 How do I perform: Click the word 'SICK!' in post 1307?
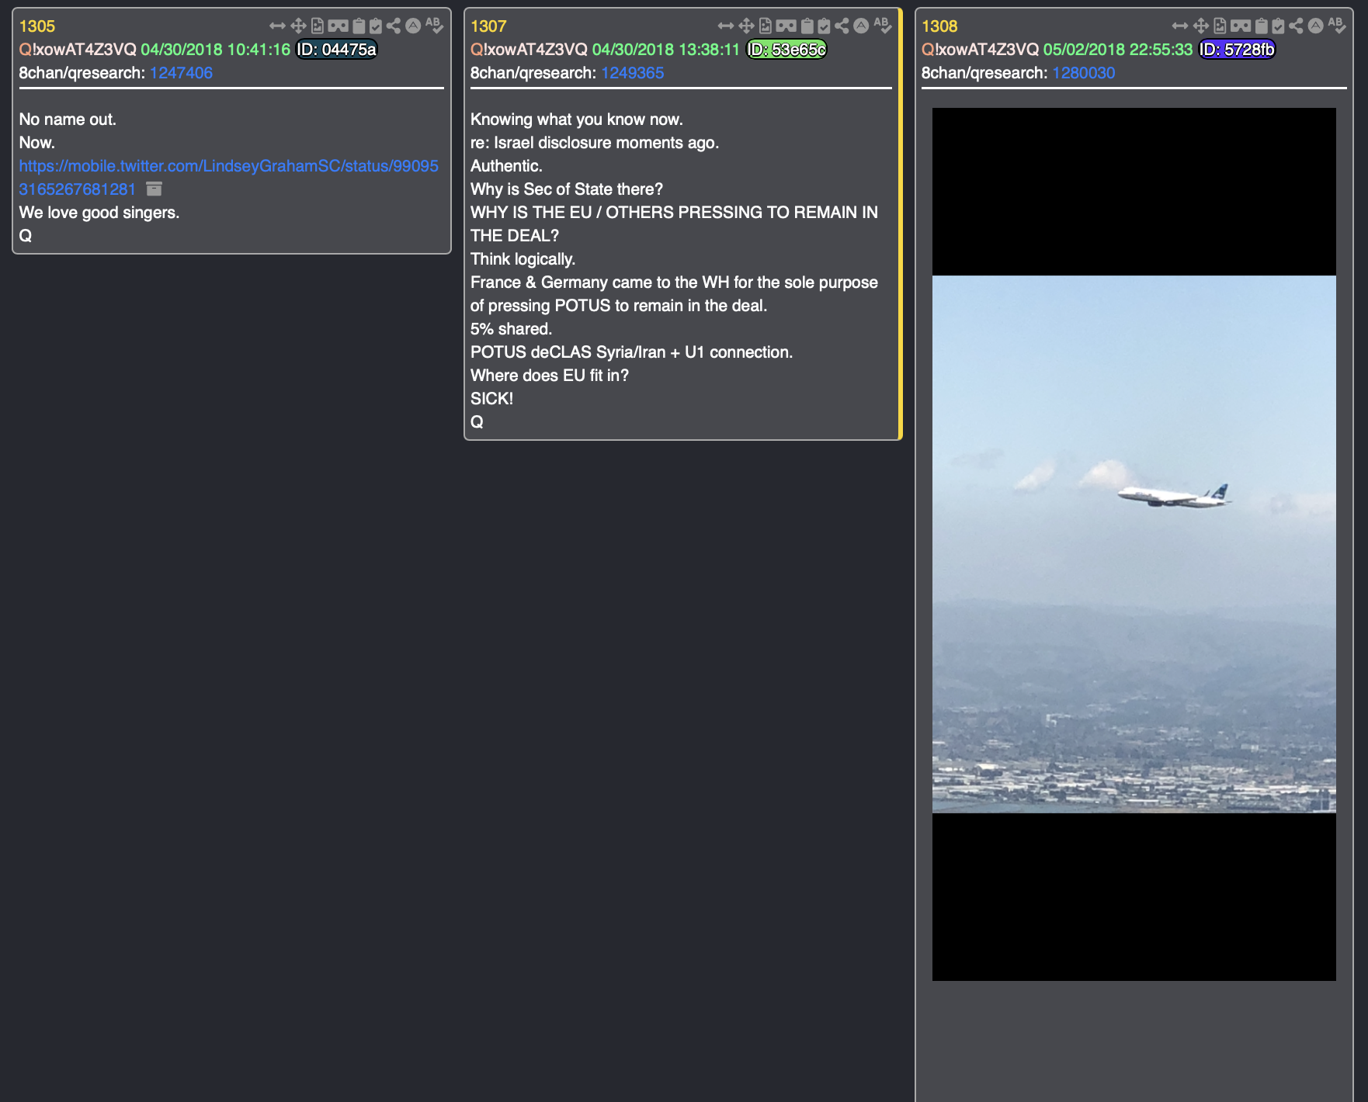(491, 399)
